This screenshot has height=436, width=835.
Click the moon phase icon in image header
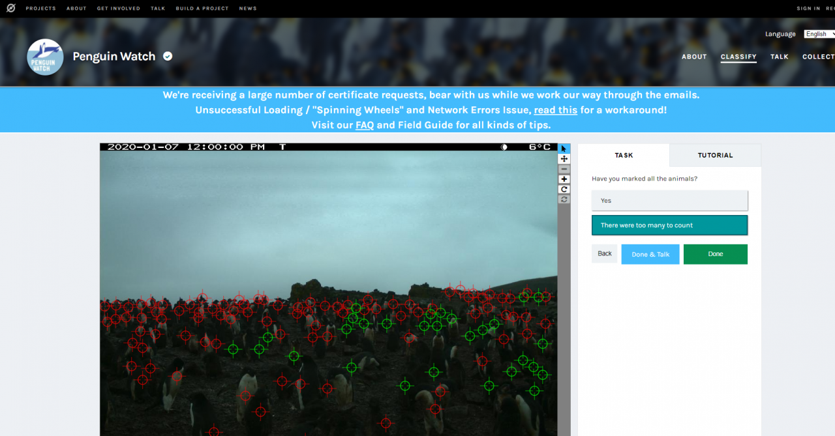[504, 147]
